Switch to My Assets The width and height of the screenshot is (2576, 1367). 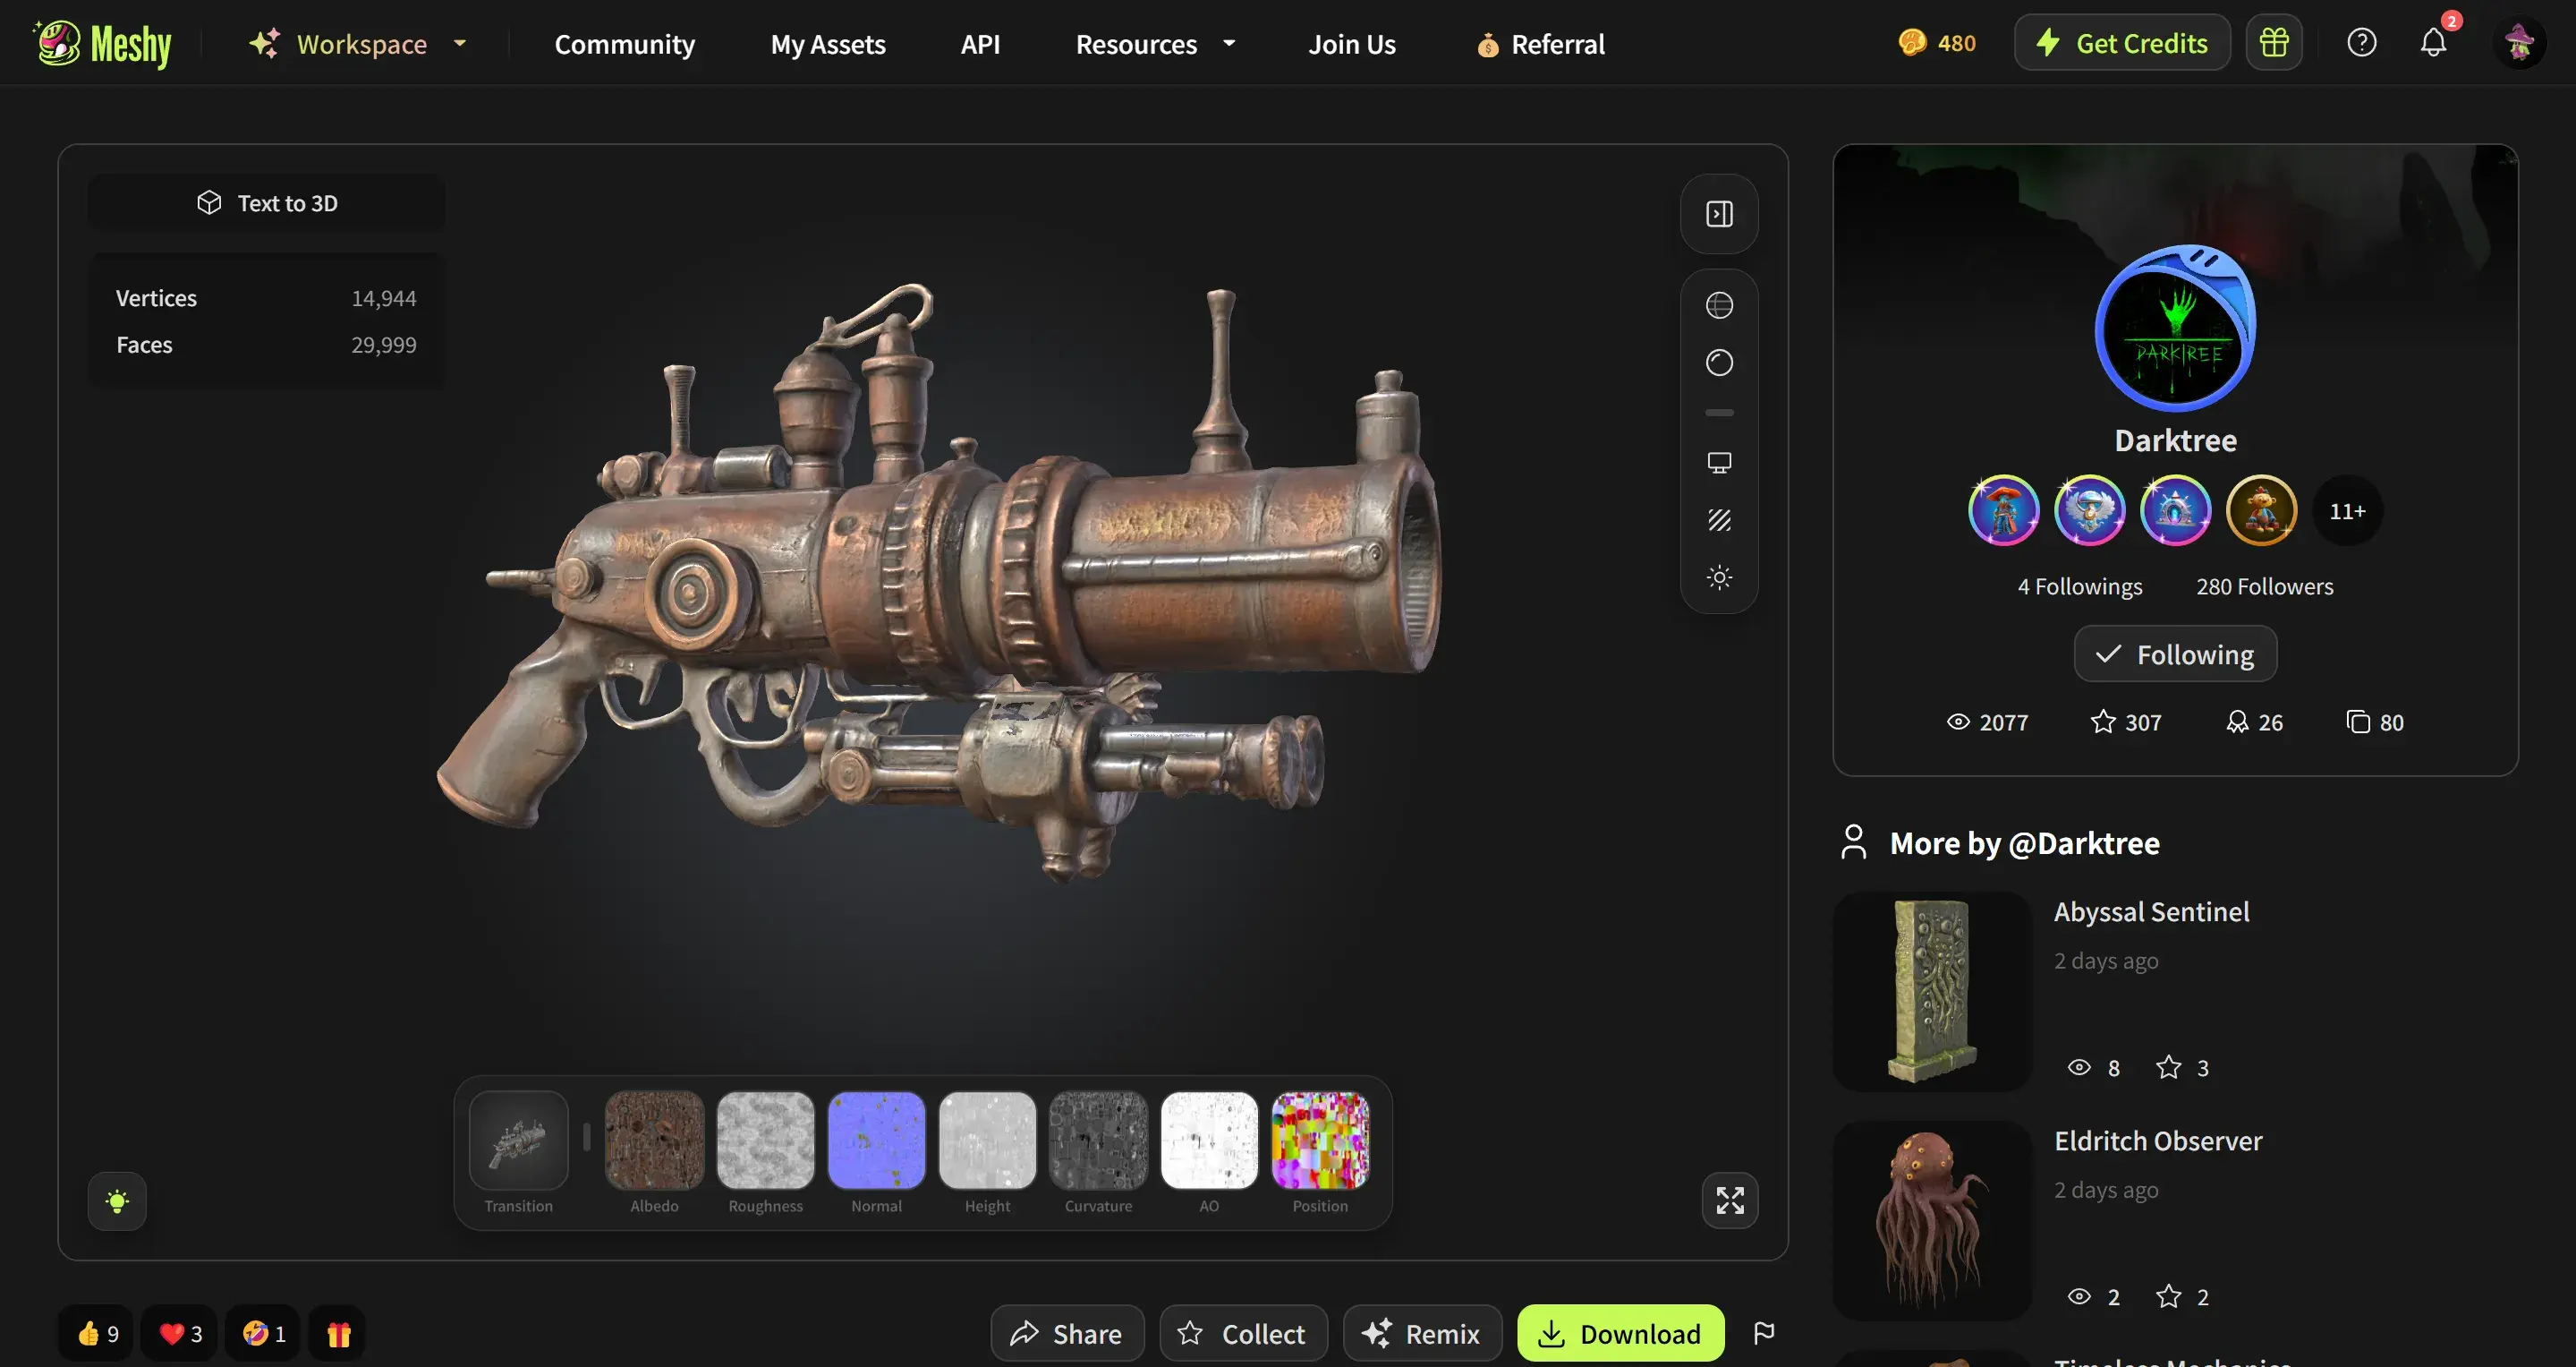(x=827, y=44)
